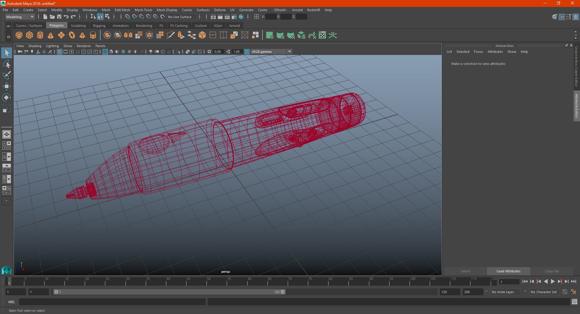Activate the Lasso select tool

pyautogui.click(x=6, y=64)
